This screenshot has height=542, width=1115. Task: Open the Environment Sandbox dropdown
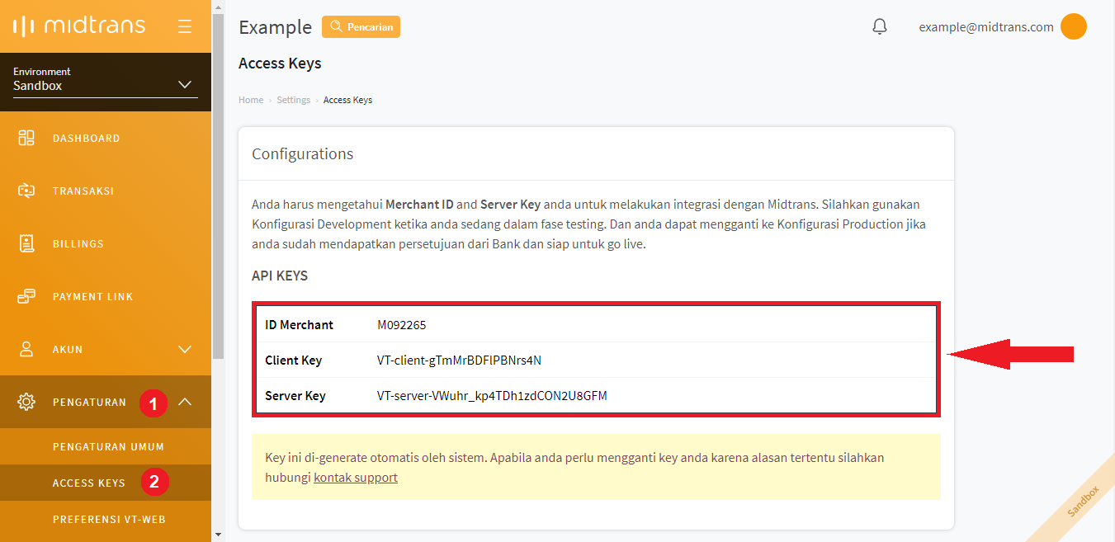[106, 80]
